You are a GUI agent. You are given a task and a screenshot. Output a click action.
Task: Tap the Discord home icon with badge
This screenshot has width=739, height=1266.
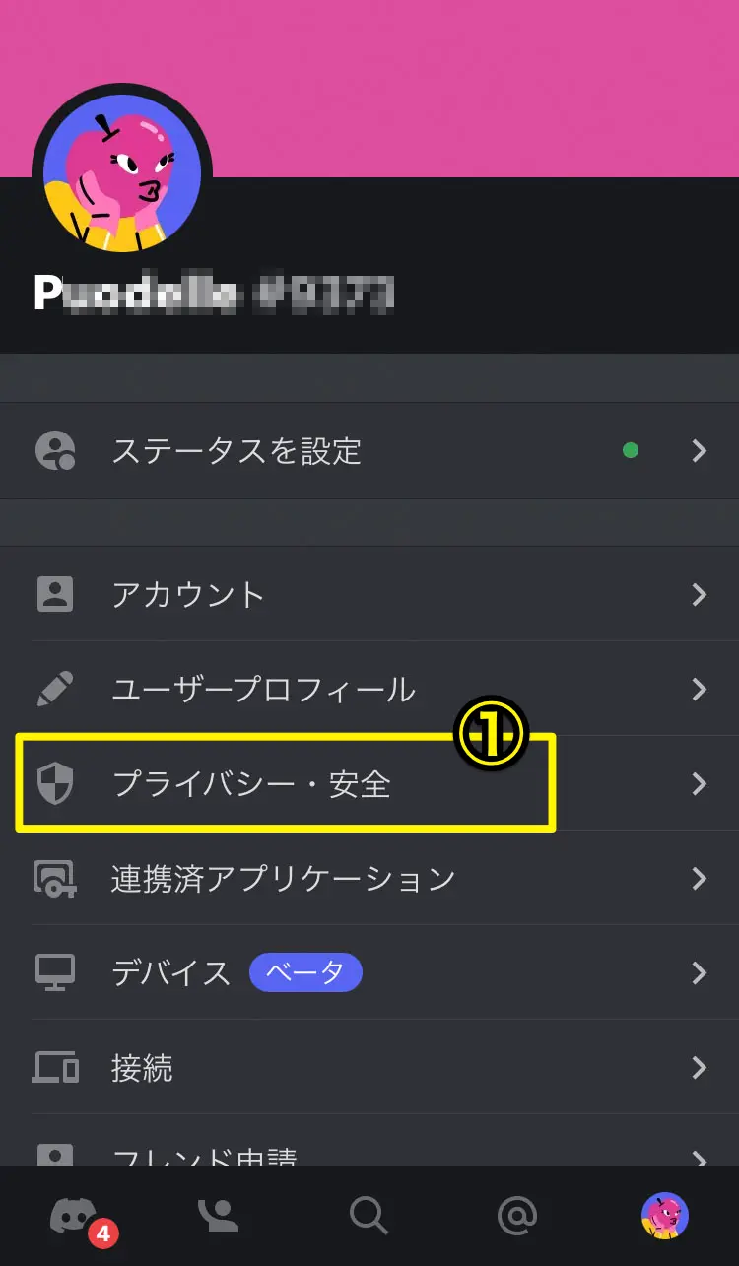[x=75, y=1217]
